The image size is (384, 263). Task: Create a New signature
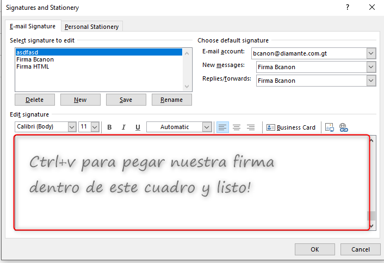tap(80, 100)
